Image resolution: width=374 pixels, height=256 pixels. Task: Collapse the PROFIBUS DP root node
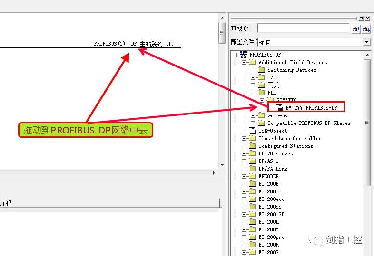coord(235,55)
